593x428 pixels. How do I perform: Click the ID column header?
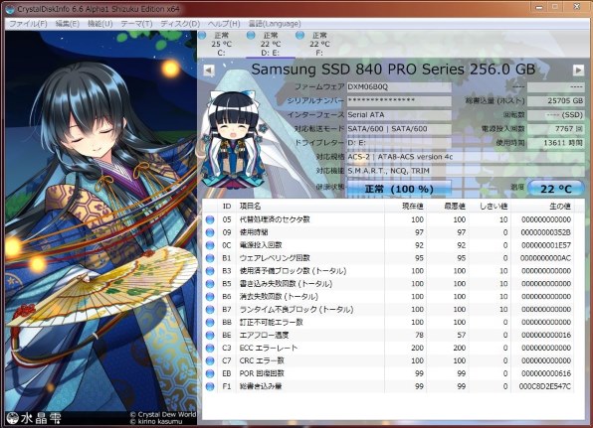pyautogui.click(x=227, y=207)
